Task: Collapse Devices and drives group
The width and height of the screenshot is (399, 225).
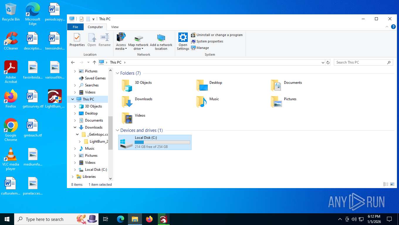Action: [x=117, y=130]
